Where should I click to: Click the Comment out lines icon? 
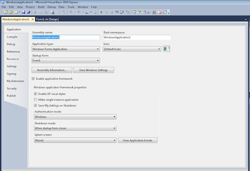tap(59, 12)
